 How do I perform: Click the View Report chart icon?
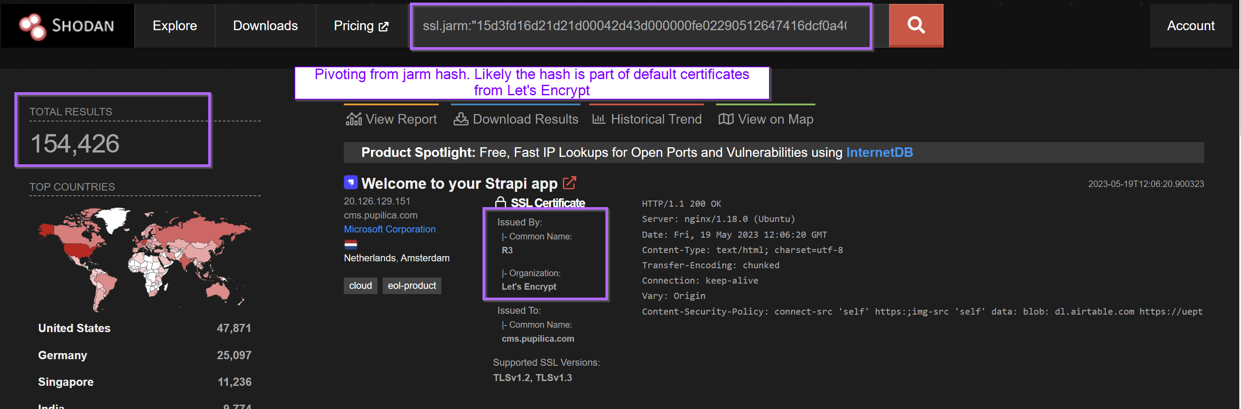pyautogui.click(x=353, y=119)
